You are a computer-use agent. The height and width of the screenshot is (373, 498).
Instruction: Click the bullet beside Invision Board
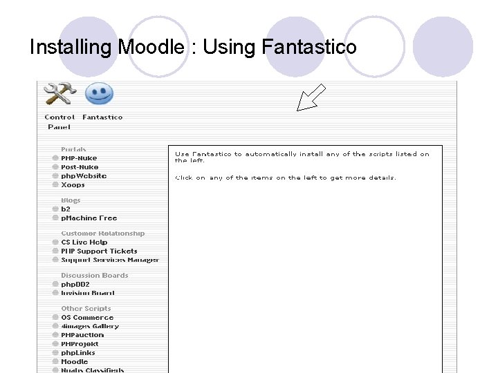tap(55, 292)
